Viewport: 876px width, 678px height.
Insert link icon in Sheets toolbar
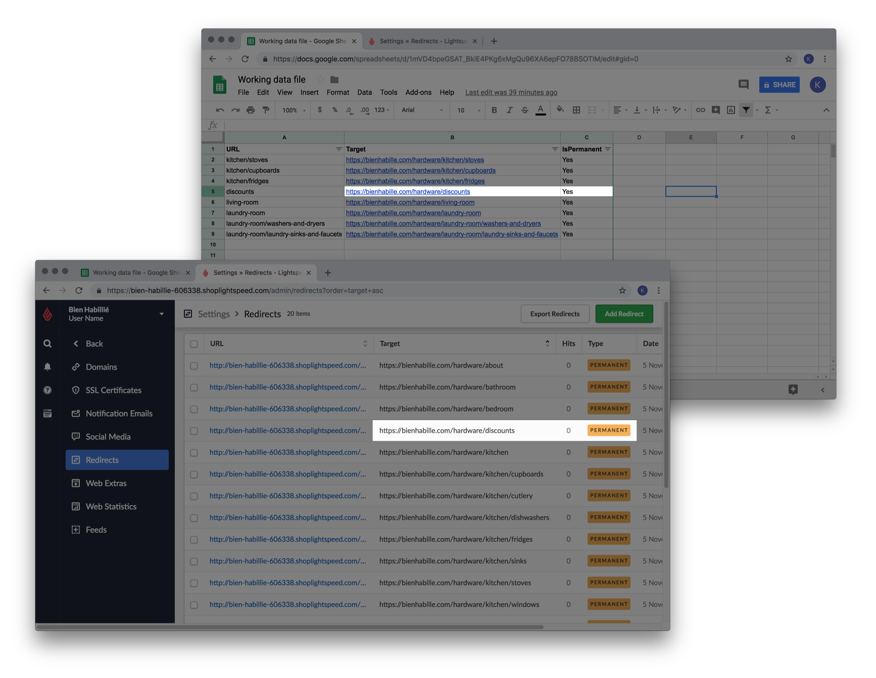(x=700, y=110)
